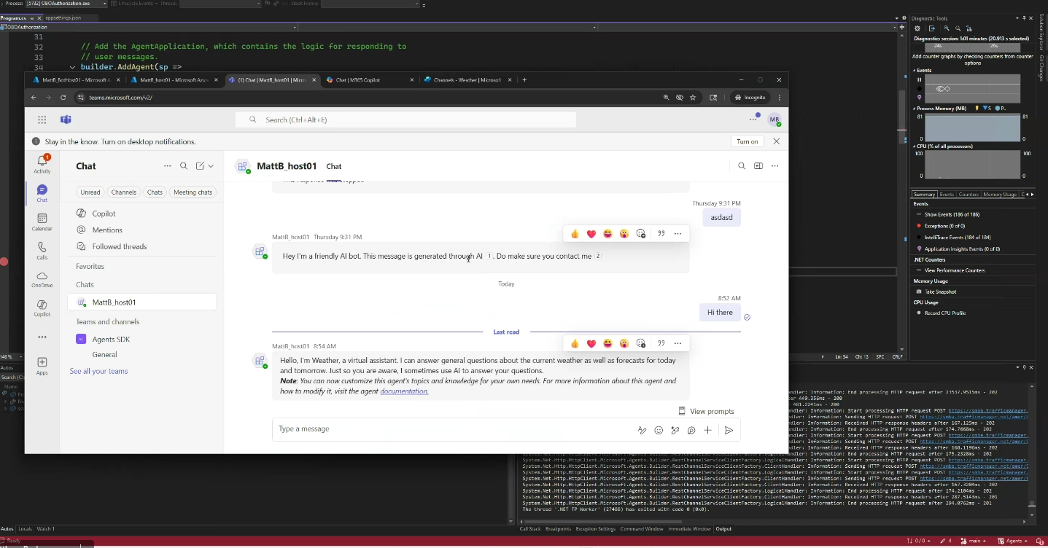Dismiss the desktop notifications banner

pyautogui.click(x=777, y=141)
